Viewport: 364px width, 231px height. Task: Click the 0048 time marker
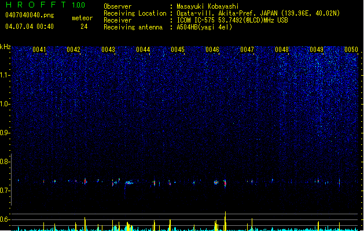click(282, 50)
